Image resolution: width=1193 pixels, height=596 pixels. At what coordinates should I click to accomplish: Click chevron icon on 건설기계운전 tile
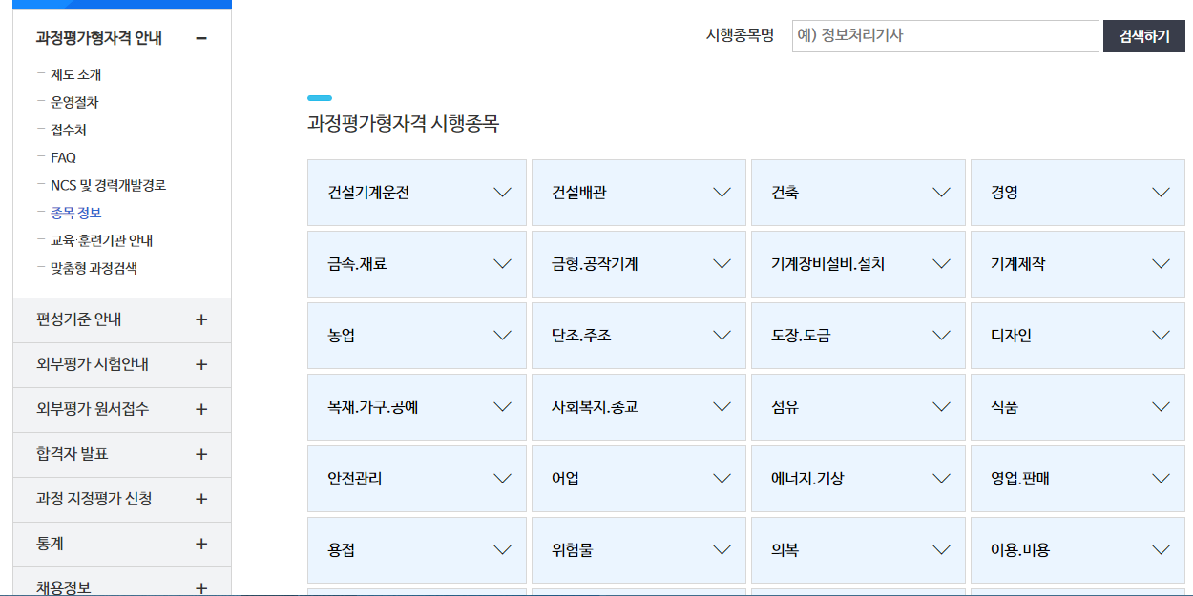(x=503, y=193)
